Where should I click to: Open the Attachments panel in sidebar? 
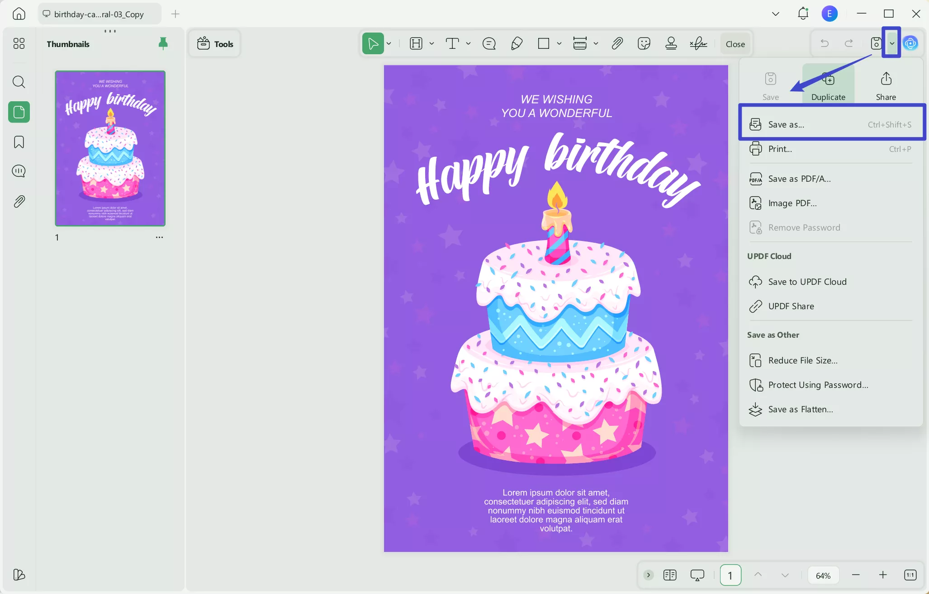[x=19, y=202]
